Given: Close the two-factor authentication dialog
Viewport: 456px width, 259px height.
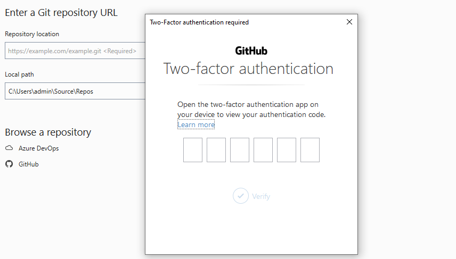Looking at the screenshot, I should coord(349,22).
